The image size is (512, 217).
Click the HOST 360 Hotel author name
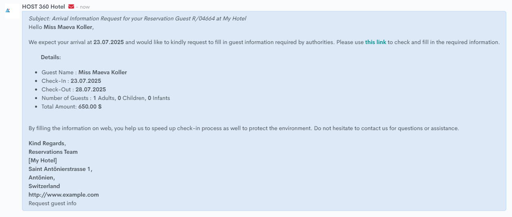point(44,7)
